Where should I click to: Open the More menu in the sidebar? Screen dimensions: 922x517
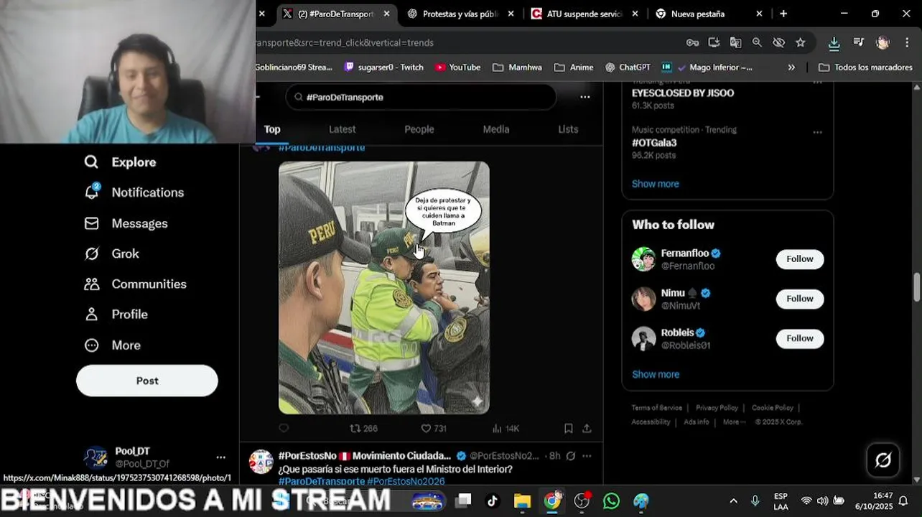click(x=112, y=345)
